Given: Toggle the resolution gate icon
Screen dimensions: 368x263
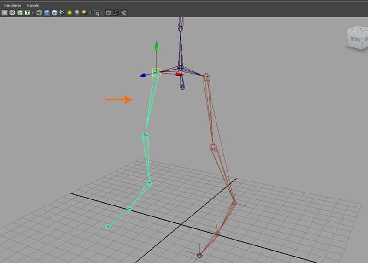Looking at the screenshot, I should [x=20, y=12].
